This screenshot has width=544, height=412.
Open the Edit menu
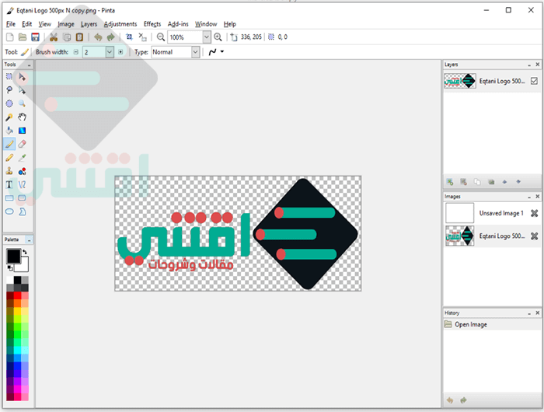pos(26,24)
